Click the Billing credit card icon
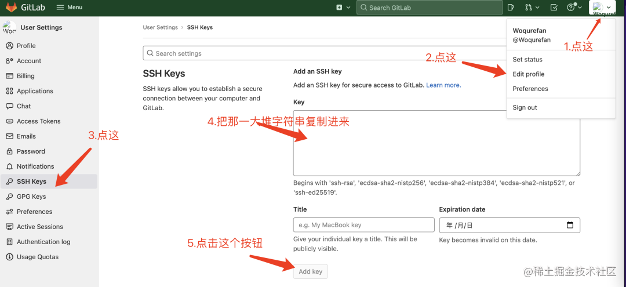This screenshot has height=287, width=626. coord(10,76)
